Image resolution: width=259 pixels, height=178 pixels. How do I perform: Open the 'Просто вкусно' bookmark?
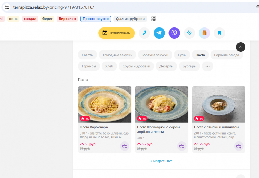click(x=96, y=19)
